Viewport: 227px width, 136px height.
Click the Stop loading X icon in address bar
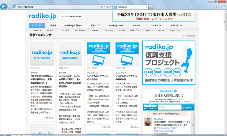tap(110, 7)
